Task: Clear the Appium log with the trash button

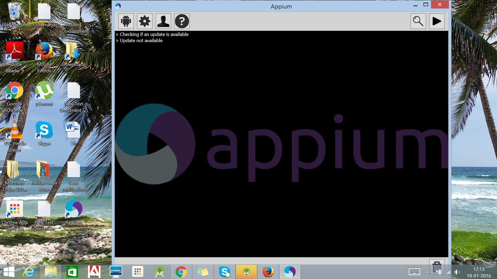Action: coord(437,266)
